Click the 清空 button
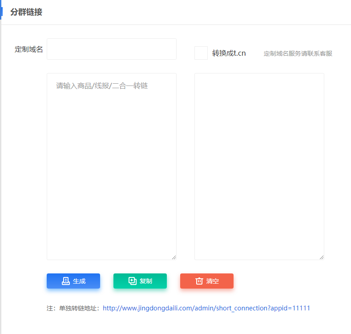 (x=207, y=281)
